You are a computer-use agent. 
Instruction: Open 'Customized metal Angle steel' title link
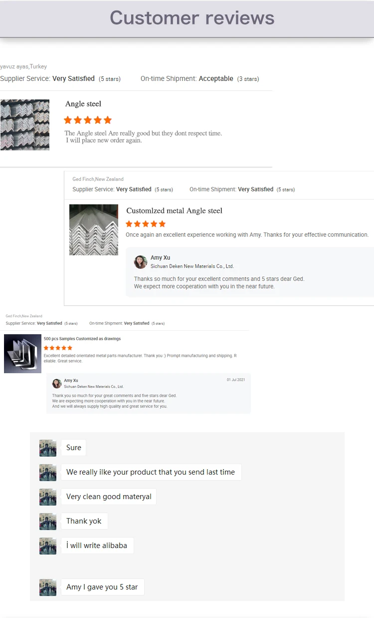click(175, 211)
